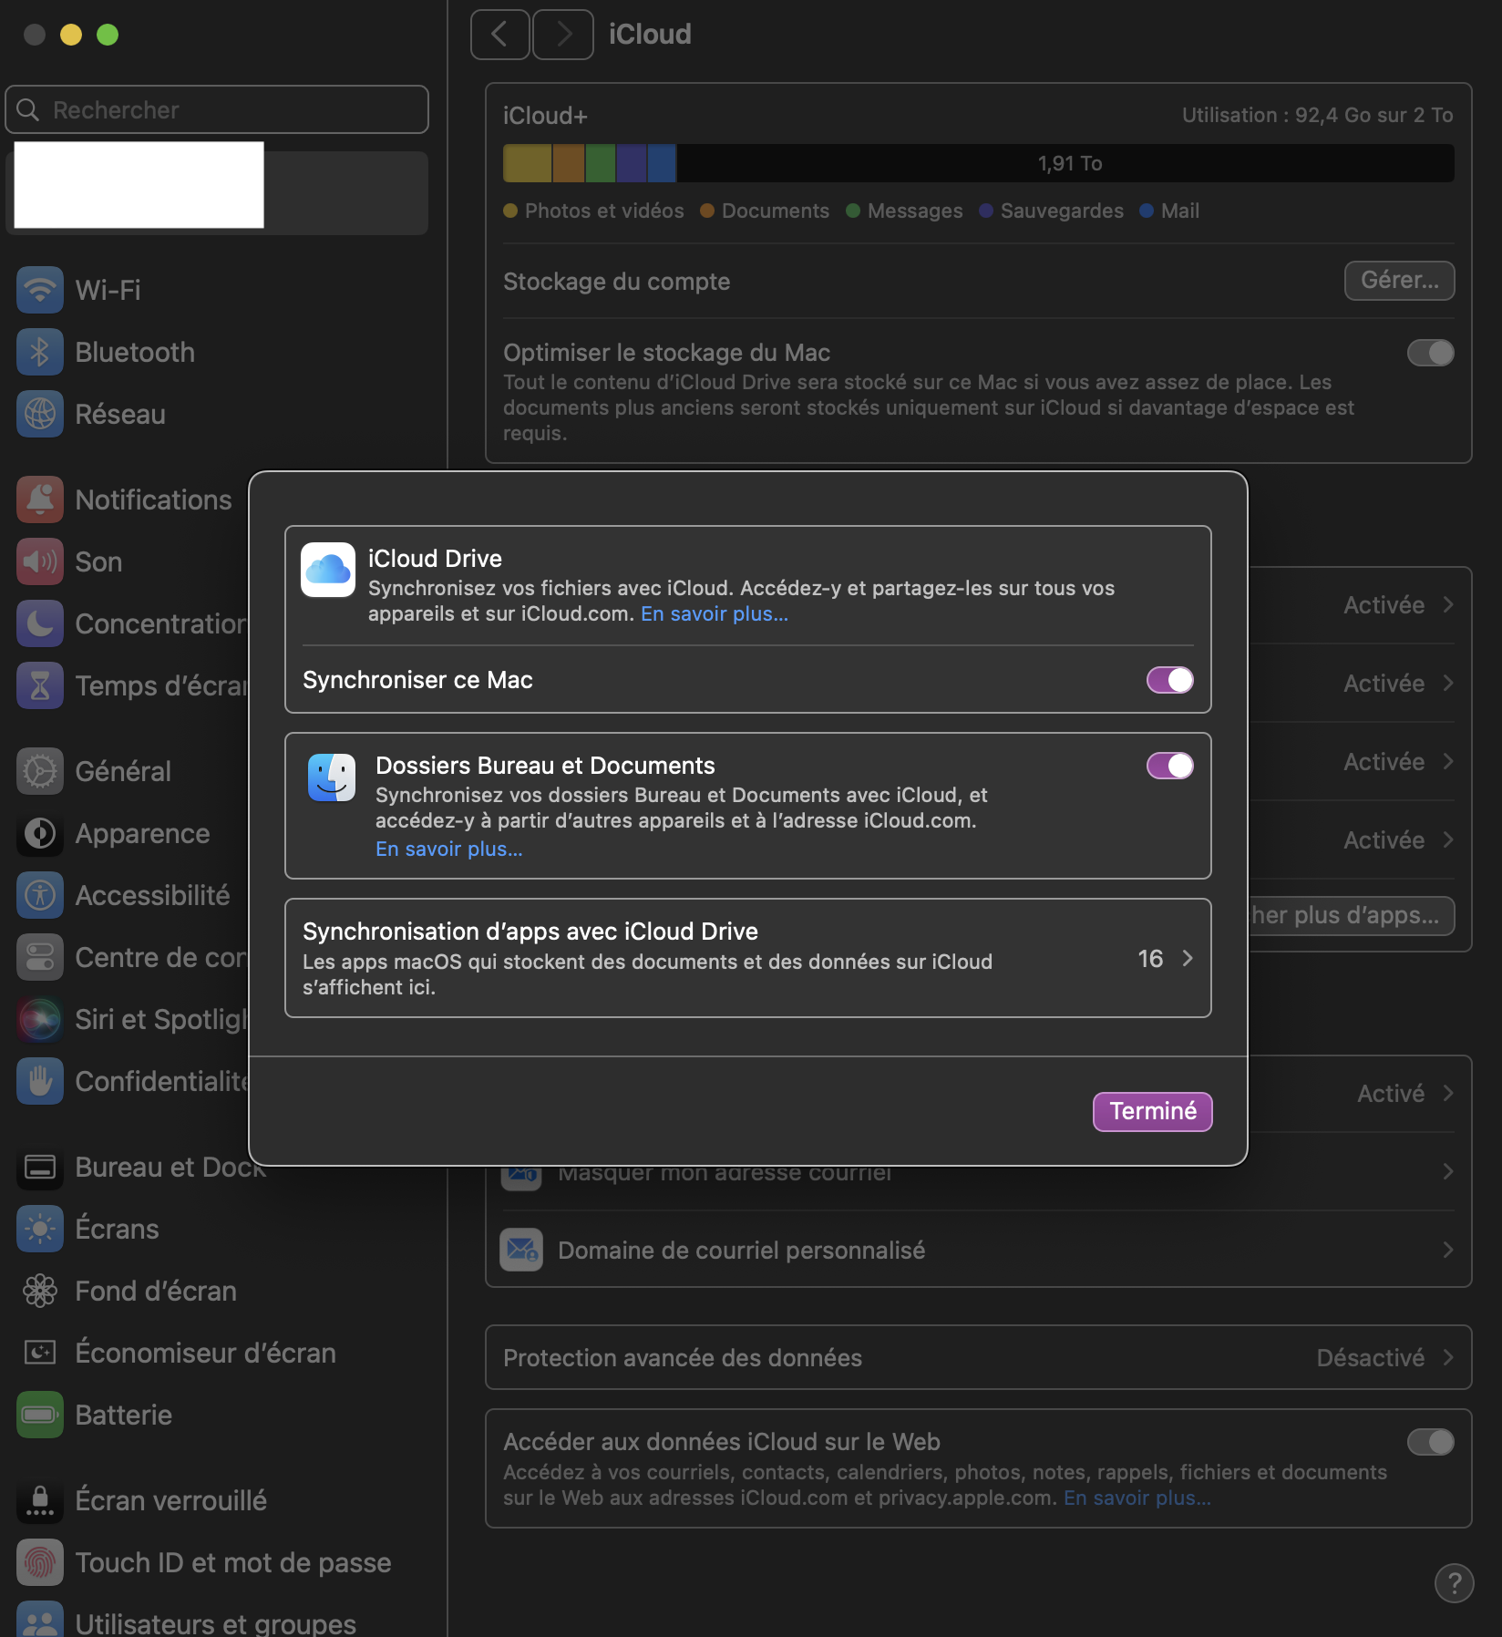Click the Bluetooth icon in the sidebar
Viewport: 1502px width, 1637px height.
(x=39, y=352)
